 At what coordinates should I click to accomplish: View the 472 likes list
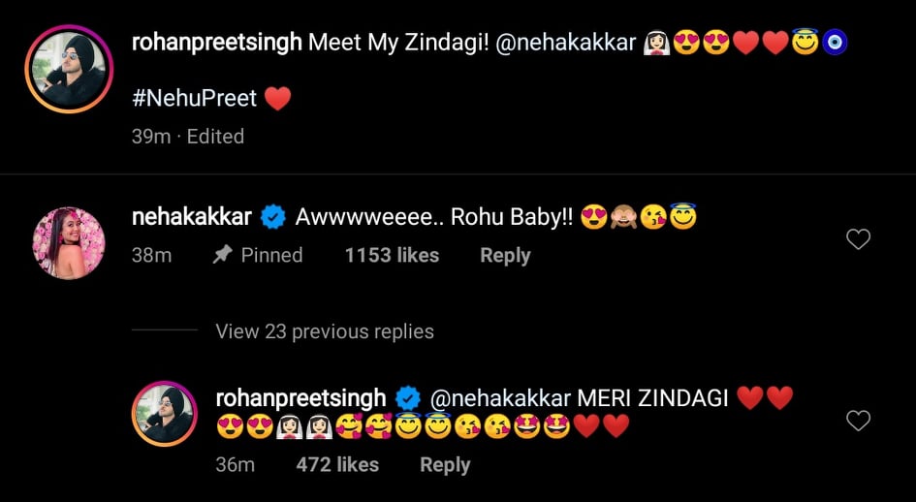(337, 465)
